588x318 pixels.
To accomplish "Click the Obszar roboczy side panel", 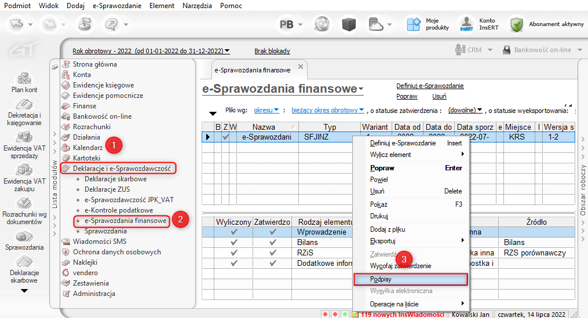I will tap(583, 190).
